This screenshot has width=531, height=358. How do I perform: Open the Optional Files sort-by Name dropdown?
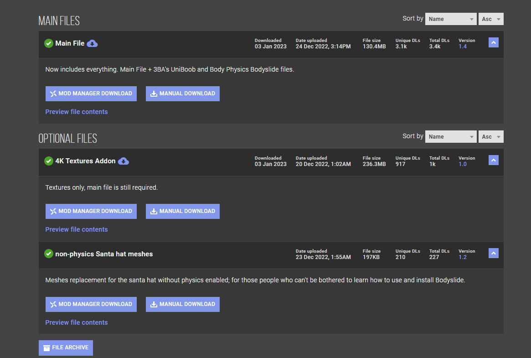[x=451, y=136]
